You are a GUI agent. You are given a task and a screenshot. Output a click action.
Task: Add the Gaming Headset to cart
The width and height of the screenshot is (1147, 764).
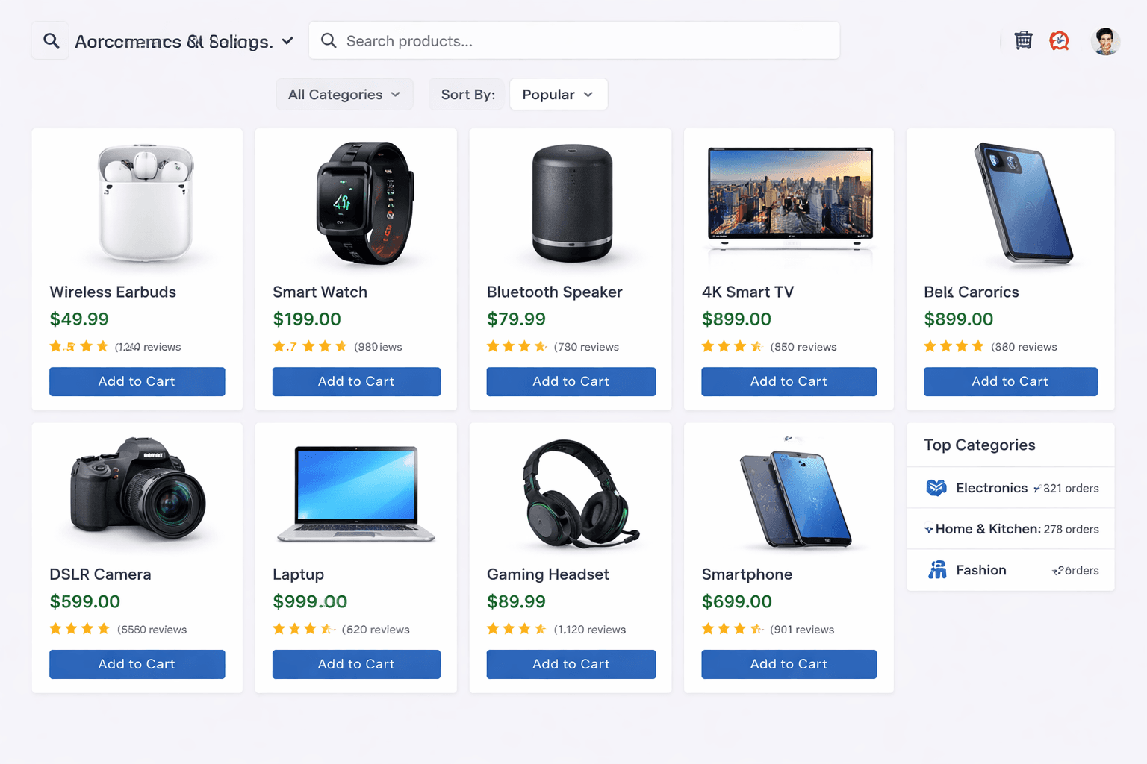coord(571,664)
